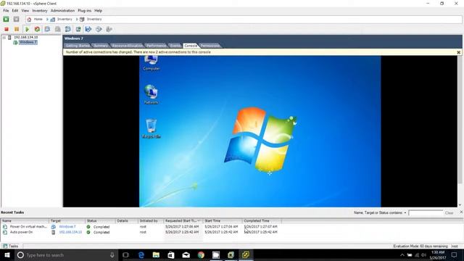Select Windows 7 VM in inventory tree

[x=28, y=42]
